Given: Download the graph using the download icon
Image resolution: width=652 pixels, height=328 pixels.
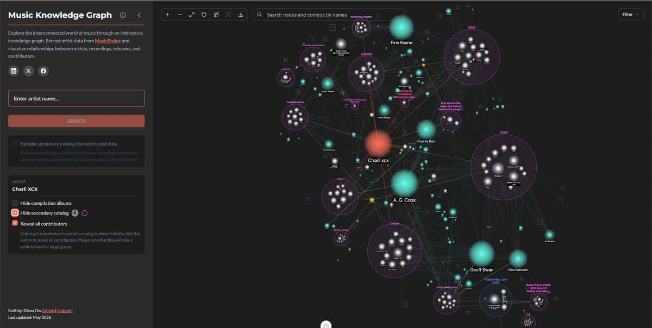Looking at the screenshot, I should [x=241, y=15].
